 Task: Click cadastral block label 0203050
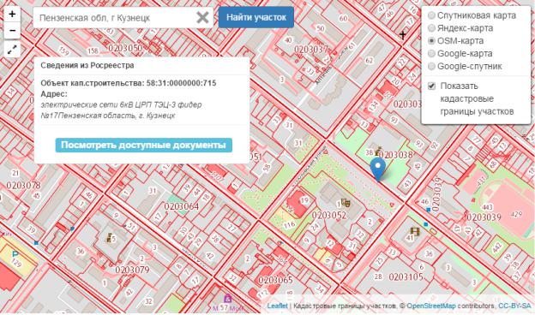click(x=125, y=48)
